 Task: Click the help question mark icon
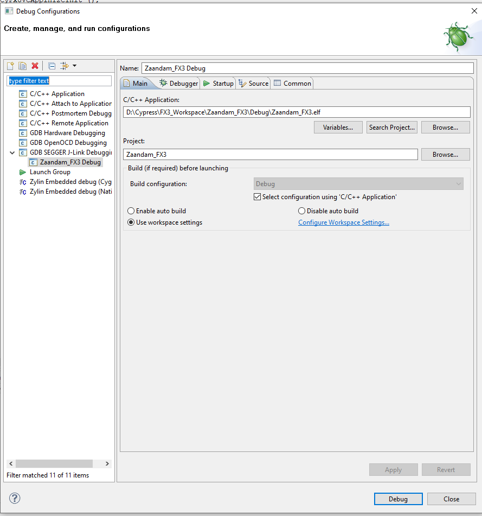(14, 498)
